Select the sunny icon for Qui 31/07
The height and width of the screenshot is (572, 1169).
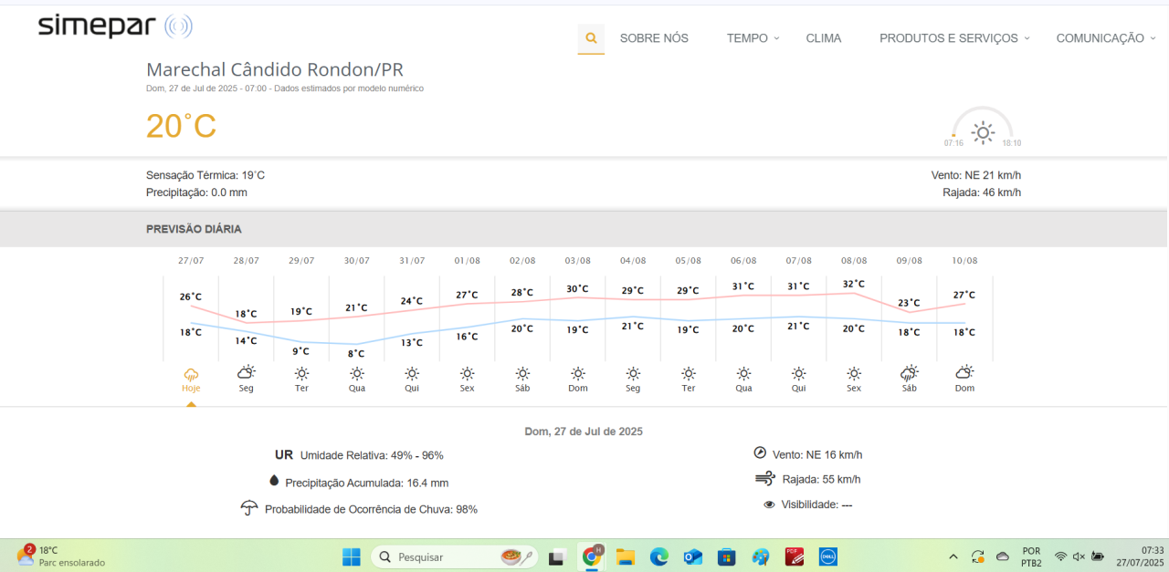point(412,373)
